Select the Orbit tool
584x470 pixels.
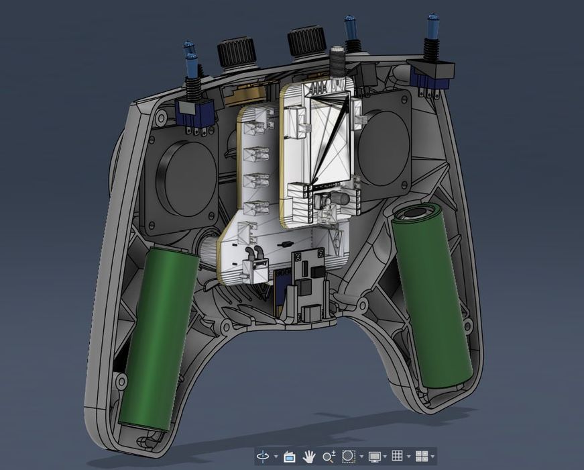tap(263, 456)
